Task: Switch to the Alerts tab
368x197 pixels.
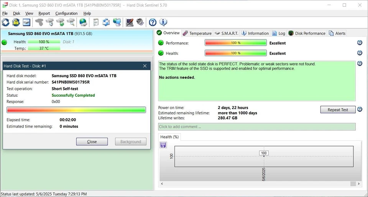Action: pos(337,33)
